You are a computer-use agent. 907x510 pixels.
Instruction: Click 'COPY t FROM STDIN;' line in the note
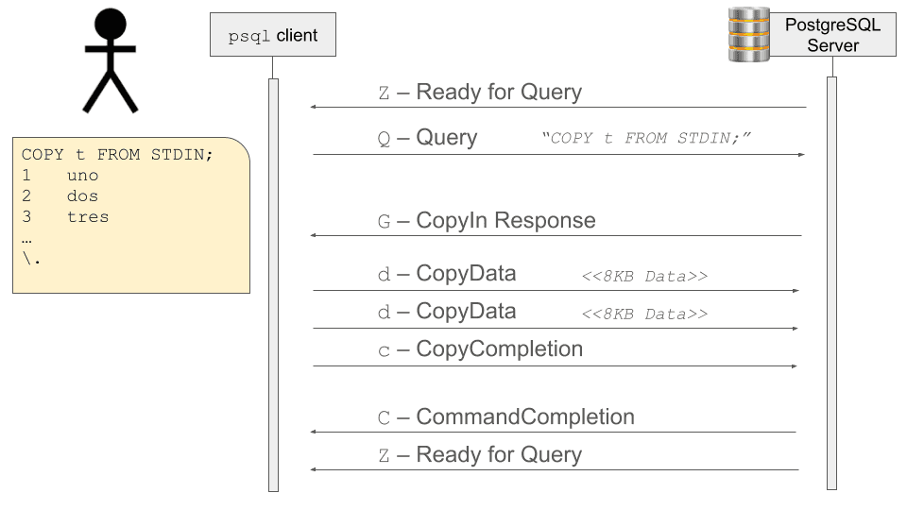coord(117,154)
